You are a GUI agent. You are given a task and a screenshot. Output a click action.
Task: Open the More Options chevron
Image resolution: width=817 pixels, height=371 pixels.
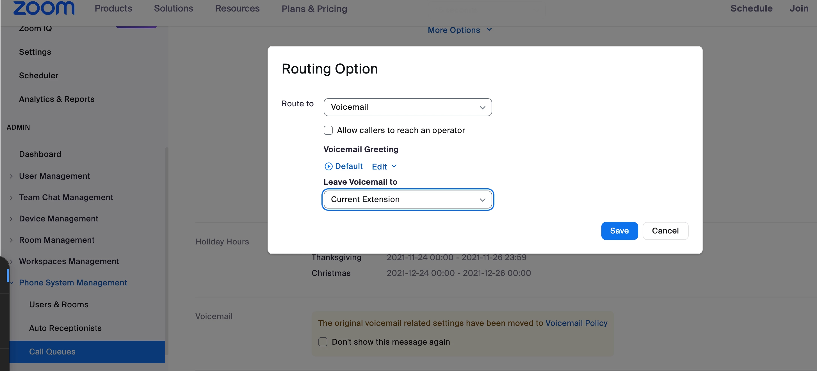(489, 30)
